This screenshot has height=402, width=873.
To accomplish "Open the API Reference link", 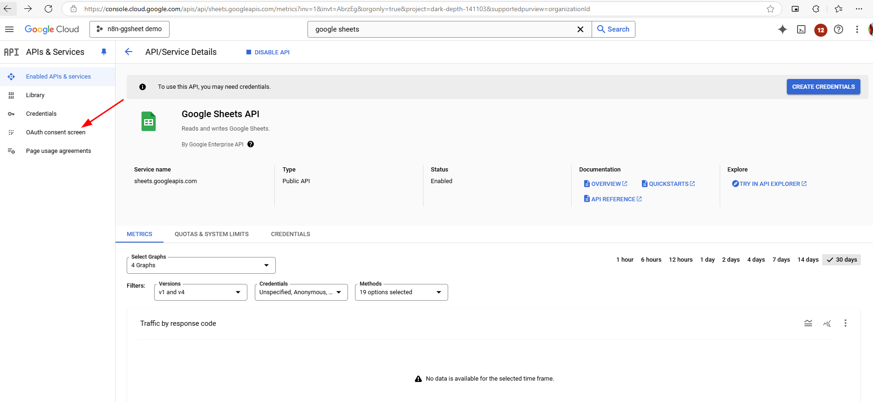I will tap(613, 199).
